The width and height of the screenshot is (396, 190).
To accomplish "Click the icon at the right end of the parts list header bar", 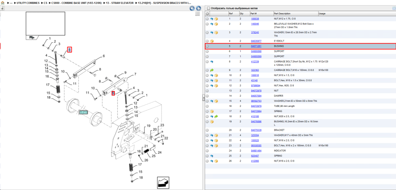I will [394, 8].
